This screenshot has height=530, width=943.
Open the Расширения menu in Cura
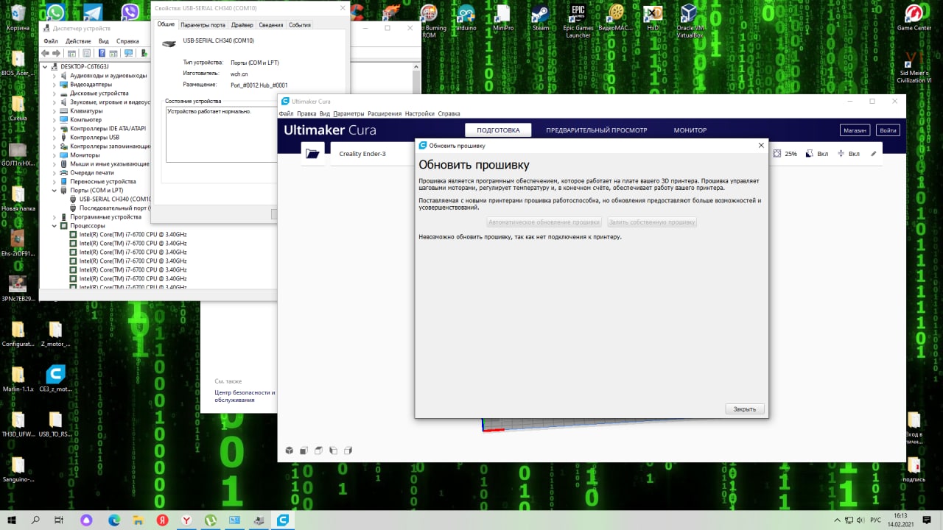385,113
